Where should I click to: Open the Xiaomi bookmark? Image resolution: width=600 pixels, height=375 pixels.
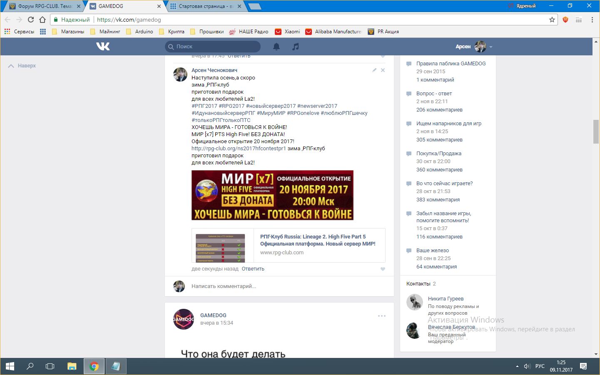point(288,32)
